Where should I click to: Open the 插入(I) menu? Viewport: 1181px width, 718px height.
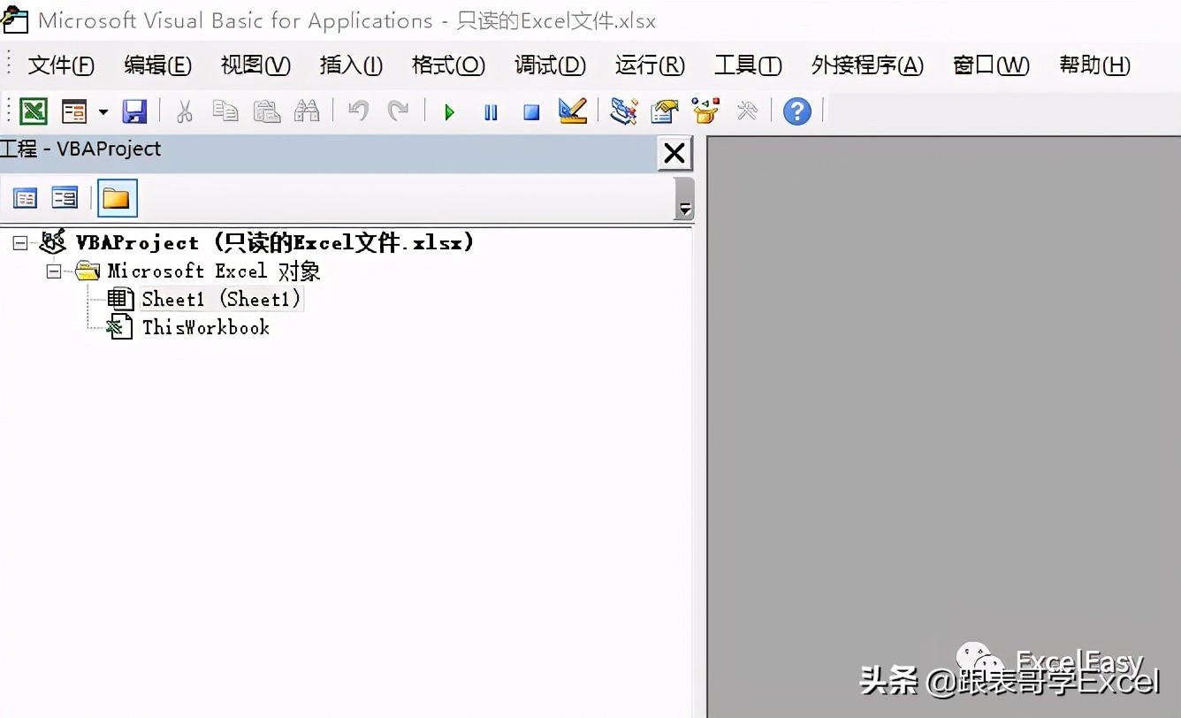tap(351, 65)
